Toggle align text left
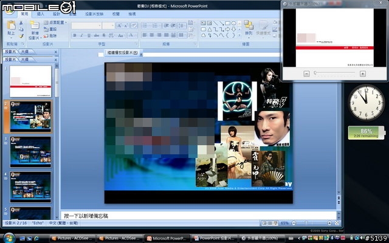This screenshot has height=243, width=389. [x=145, y=35]
